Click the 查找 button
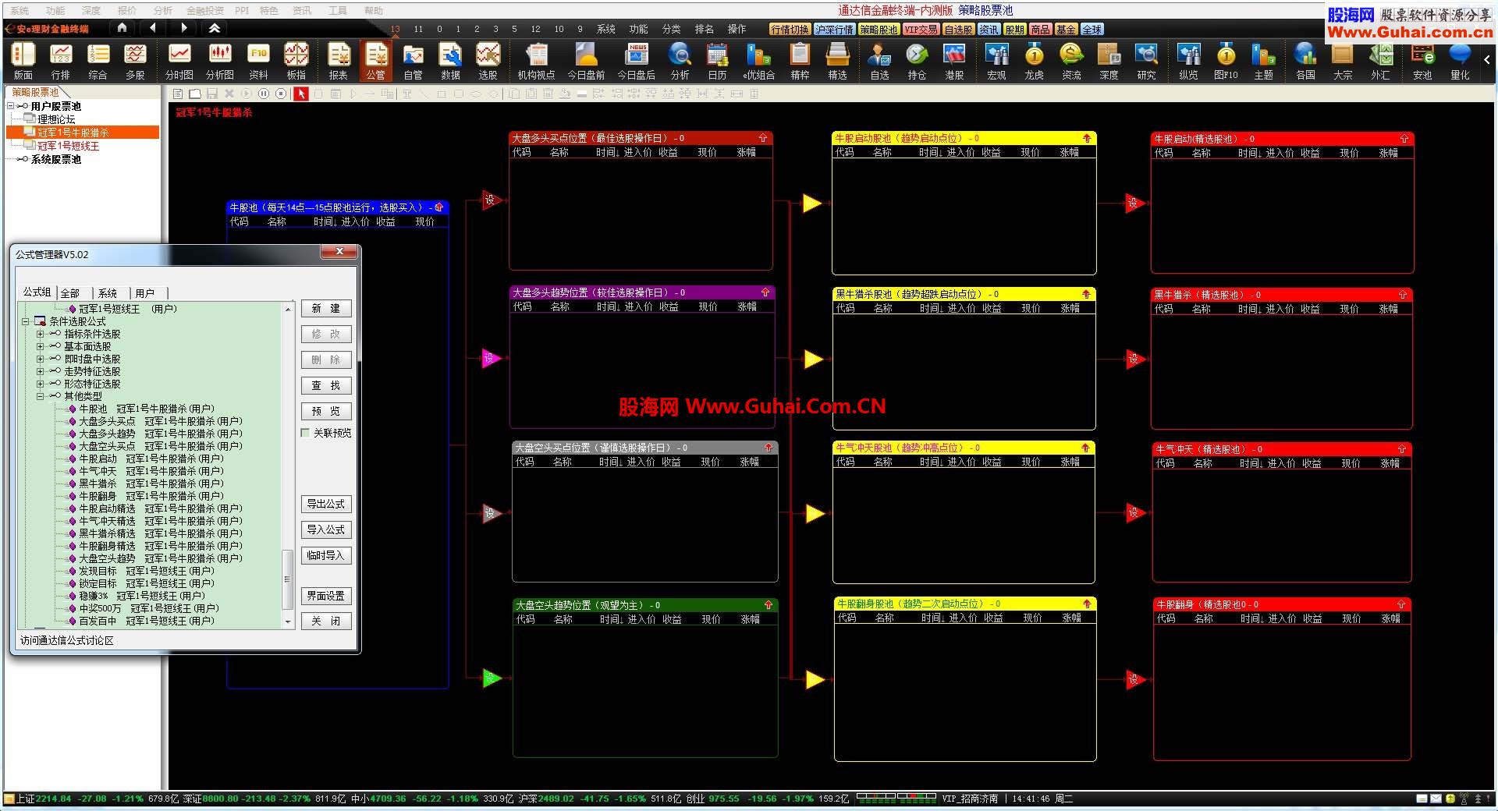 [326, 386]
